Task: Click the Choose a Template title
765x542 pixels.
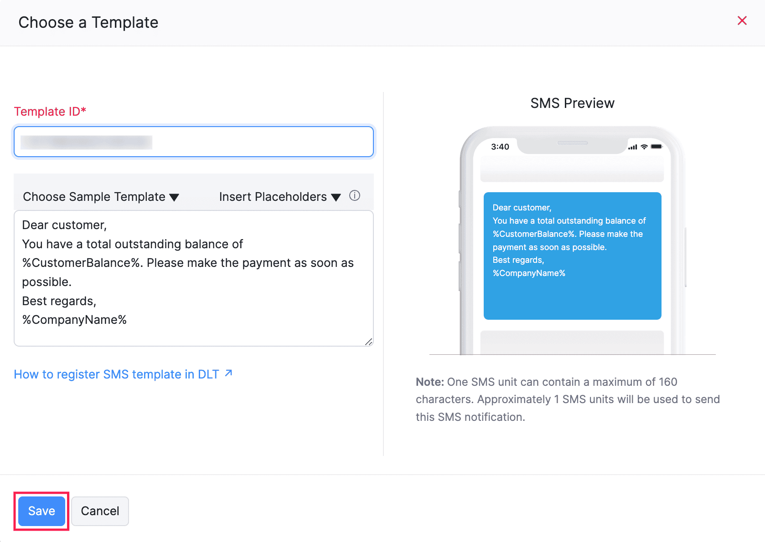Action: point(88,22)
